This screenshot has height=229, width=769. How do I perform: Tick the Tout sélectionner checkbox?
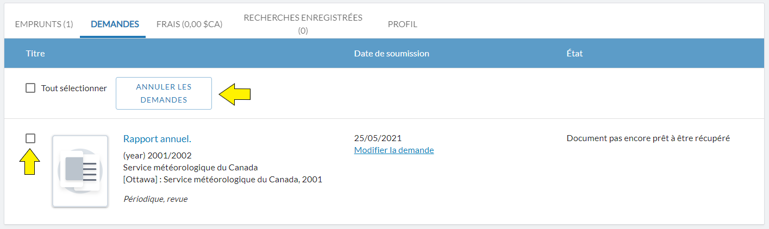click(30, 88)
